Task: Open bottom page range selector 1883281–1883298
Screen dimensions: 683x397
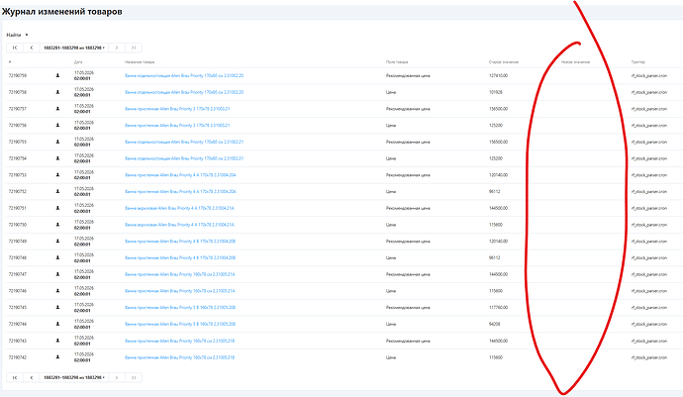Action: pyautogui.click(x=74, y=377)
